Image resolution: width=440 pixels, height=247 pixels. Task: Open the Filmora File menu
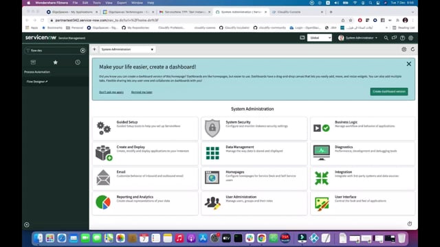tap(75, 3)
